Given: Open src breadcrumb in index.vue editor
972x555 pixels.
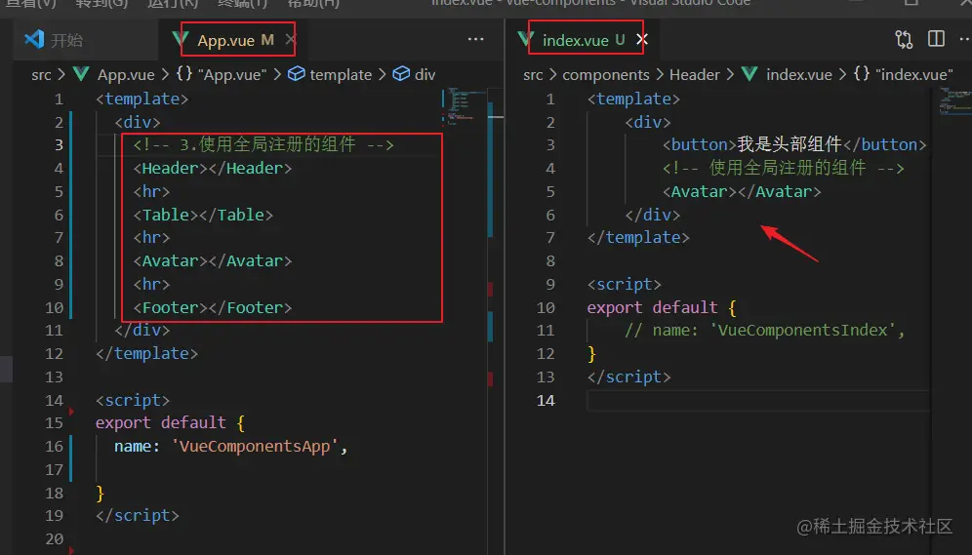Looking at the screenshot, I should click(x=533, y=75).
